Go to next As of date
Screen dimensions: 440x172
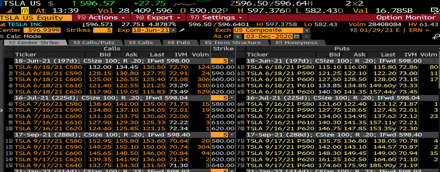(x=306, y=36)
